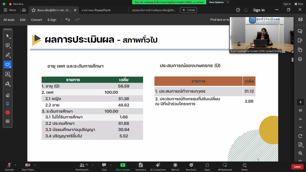Star the current document tab
Image resolution: width=306 pixels, height=172 pixels.
33,10
